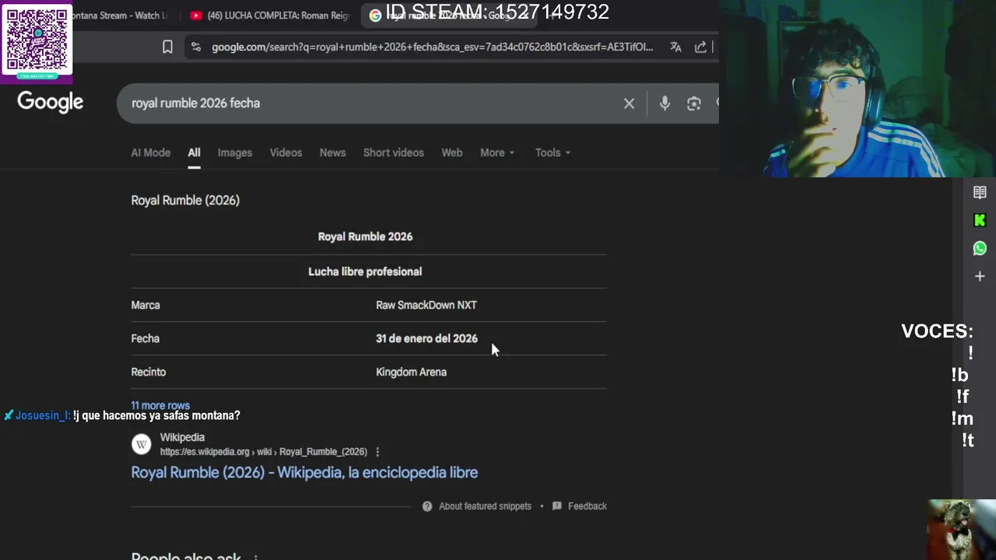The image size is (996, 560).
Task: Start voice search with the microphone icon
Action: point(665,103)
